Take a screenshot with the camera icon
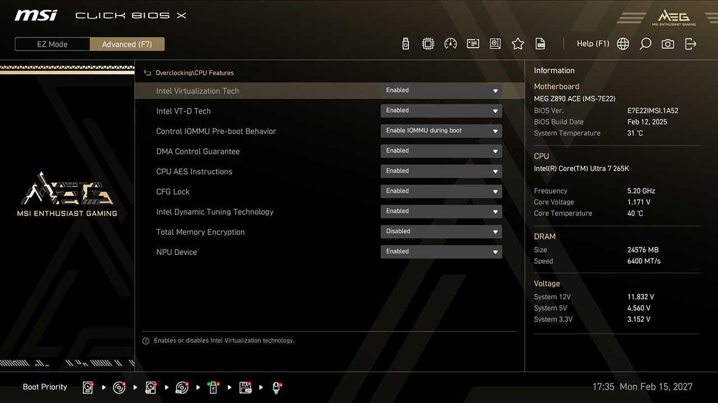 [x=668, y=44]
